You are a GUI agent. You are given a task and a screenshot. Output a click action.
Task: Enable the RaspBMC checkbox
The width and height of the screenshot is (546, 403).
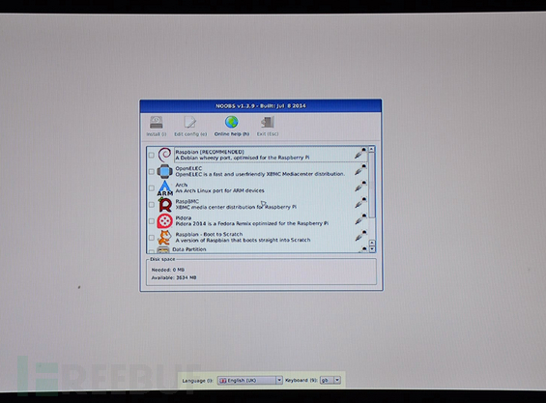click(151, 205)
